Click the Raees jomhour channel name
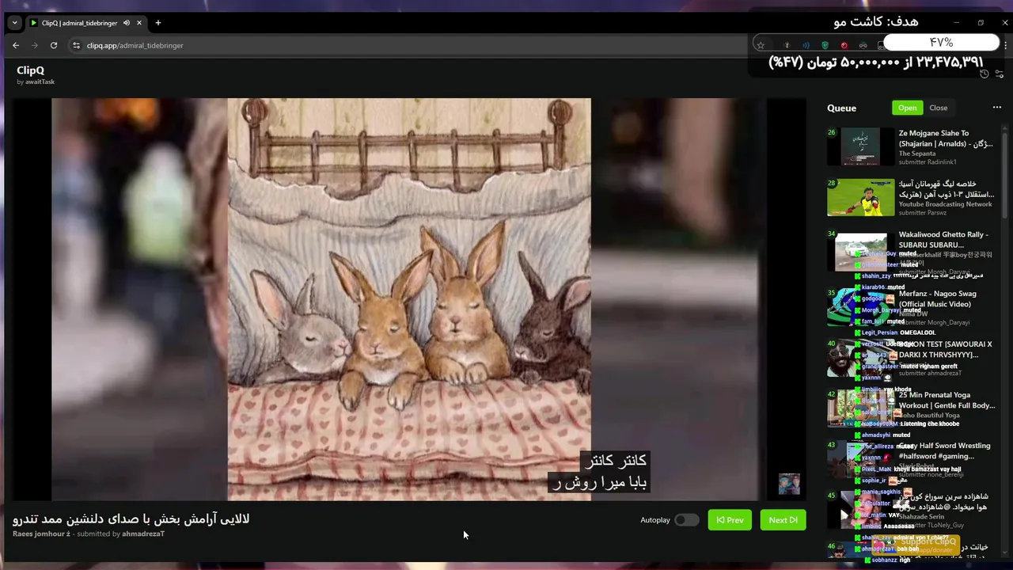 point(41,534)
